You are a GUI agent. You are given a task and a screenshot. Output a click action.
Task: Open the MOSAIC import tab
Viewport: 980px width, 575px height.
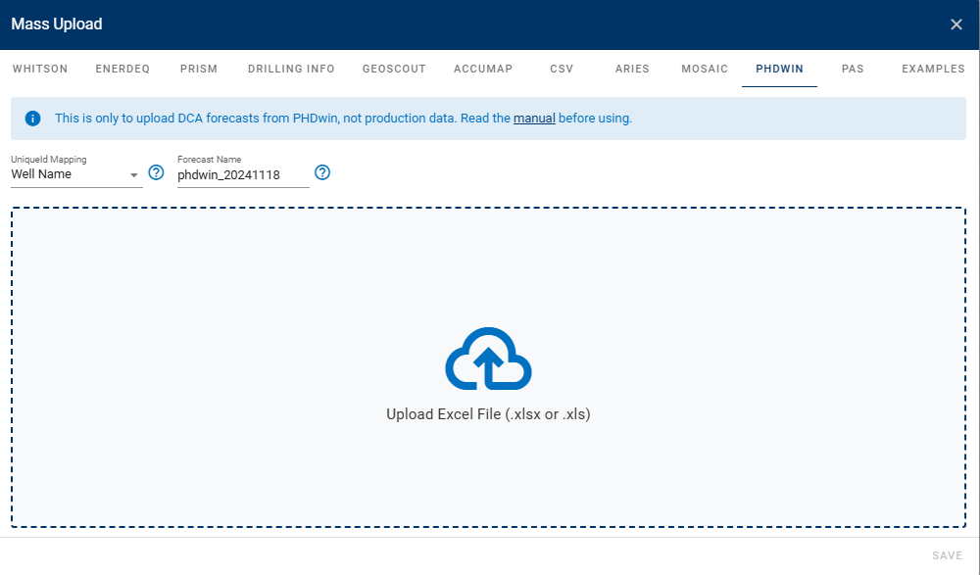pyautogui.click(x=704, y=69)
